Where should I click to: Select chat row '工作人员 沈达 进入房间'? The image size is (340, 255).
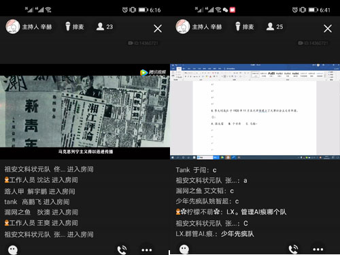coord(41,180)
